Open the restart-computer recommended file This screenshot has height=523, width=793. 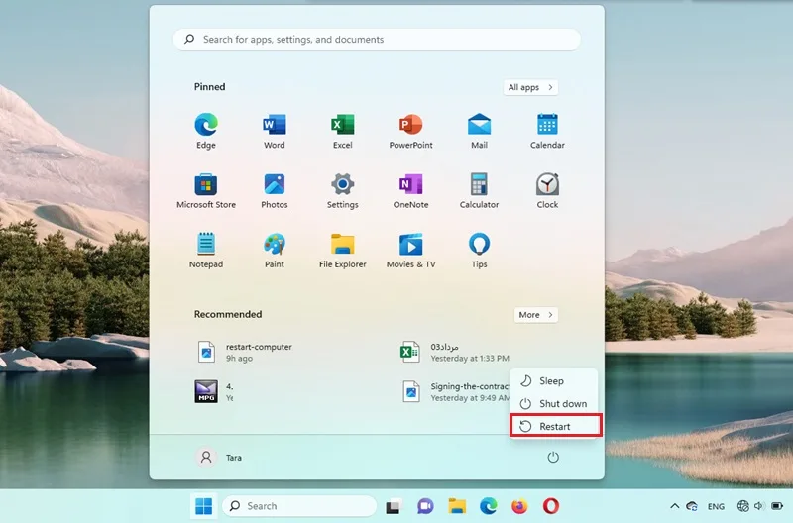(258, 352)
